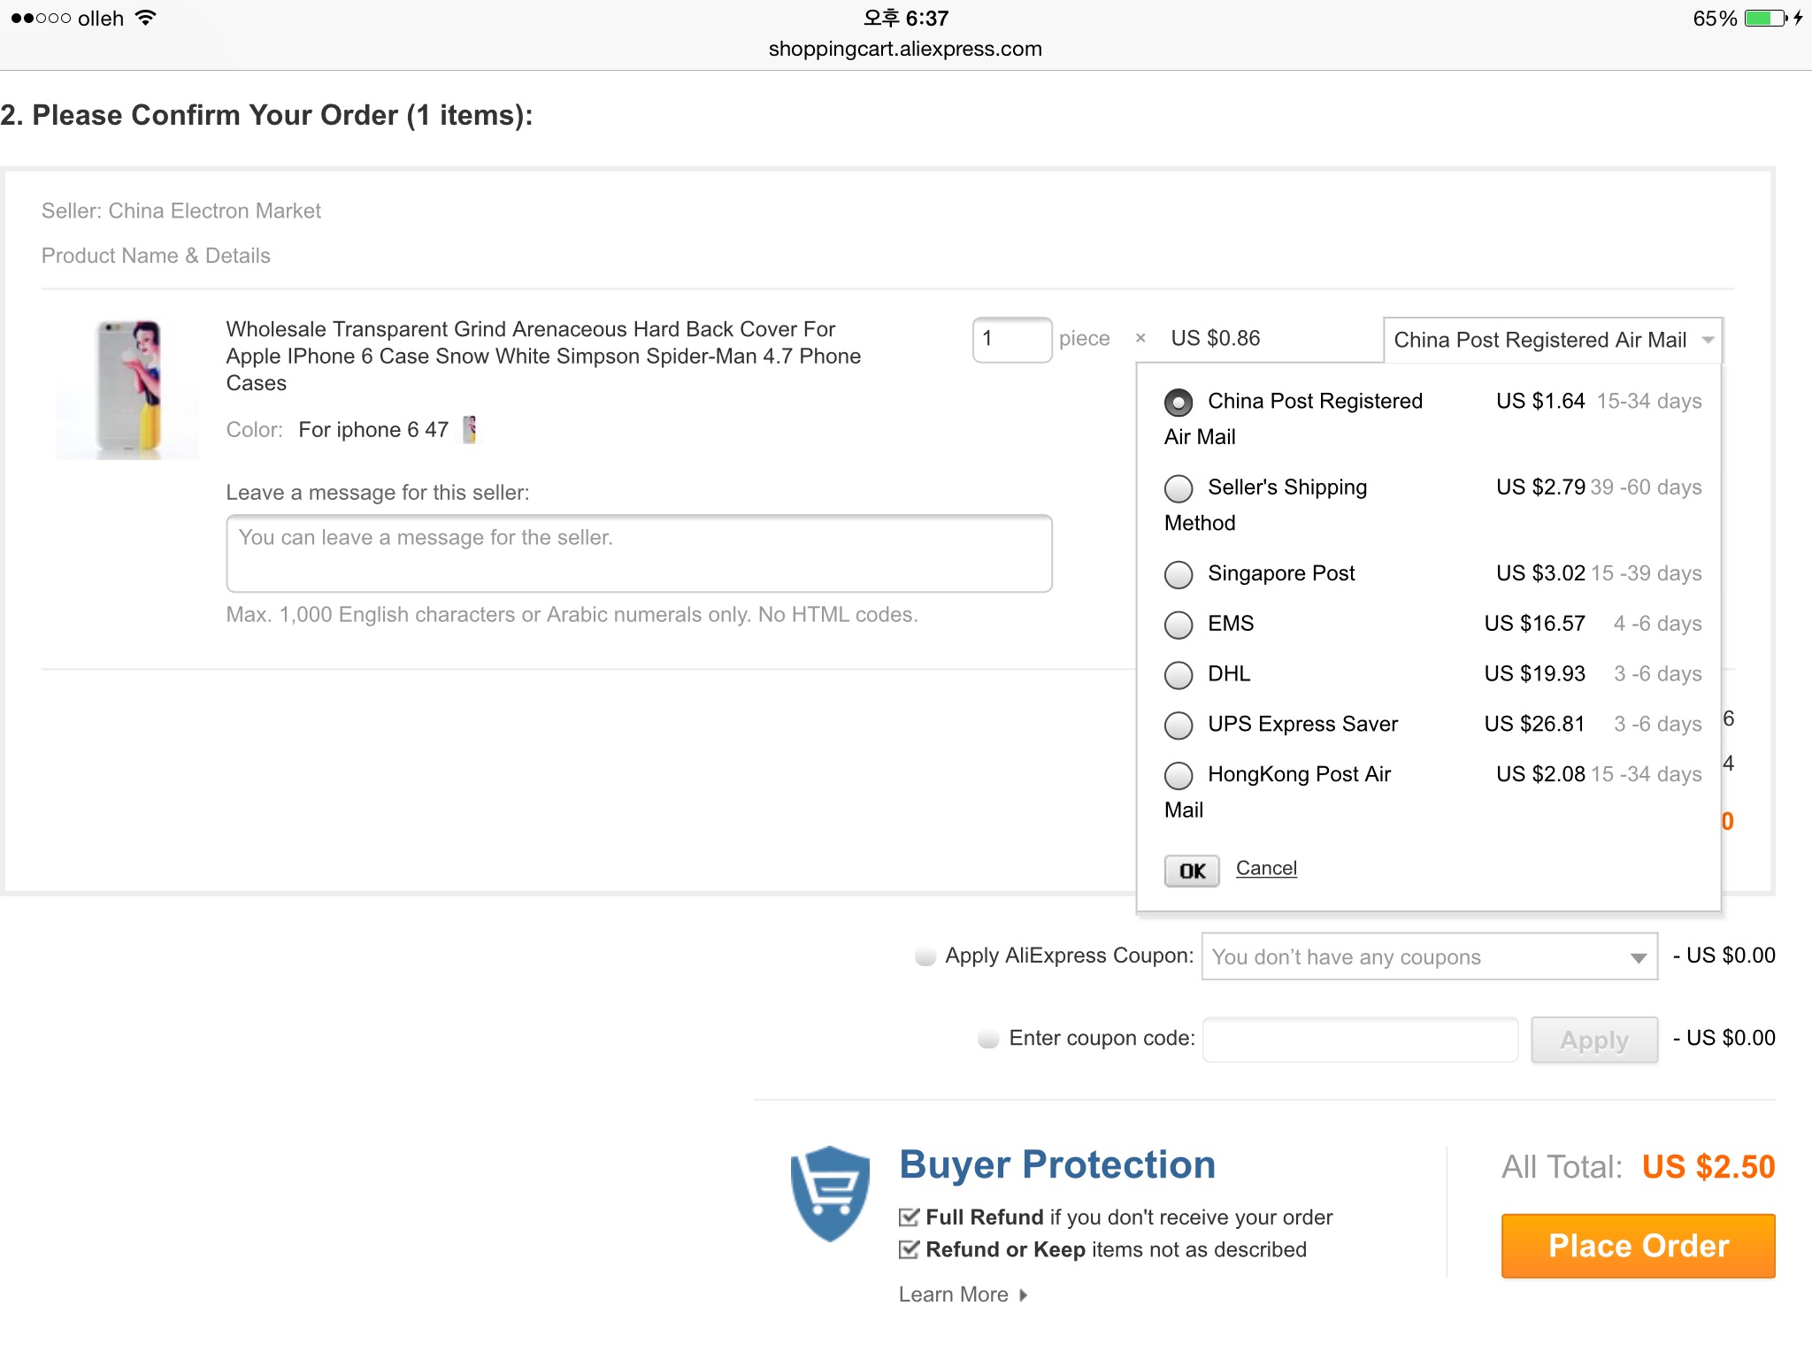This screenshot has width=1812, height=1359.
Task: Confirm shipping choice with OK button
Action: coord(1192,871)
